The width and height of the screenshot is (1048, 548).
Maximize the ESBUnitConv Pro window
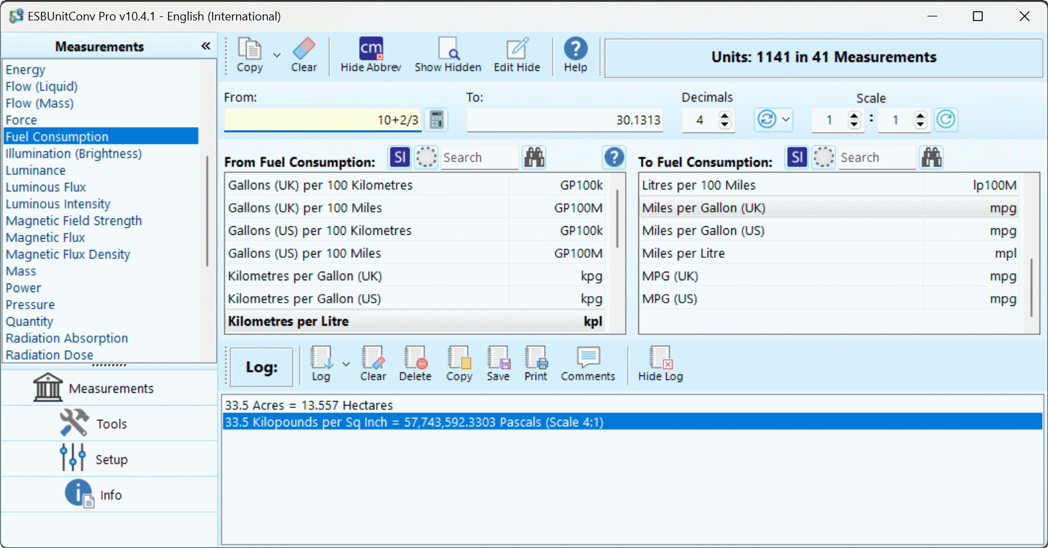(978, 16)
